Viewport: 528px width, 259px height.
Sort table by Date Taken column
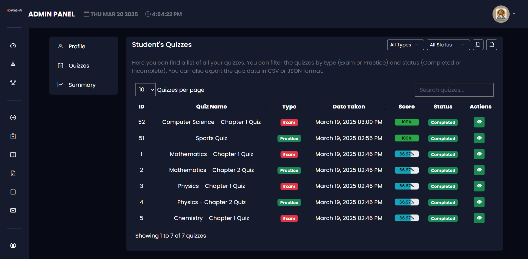(349, 107)
